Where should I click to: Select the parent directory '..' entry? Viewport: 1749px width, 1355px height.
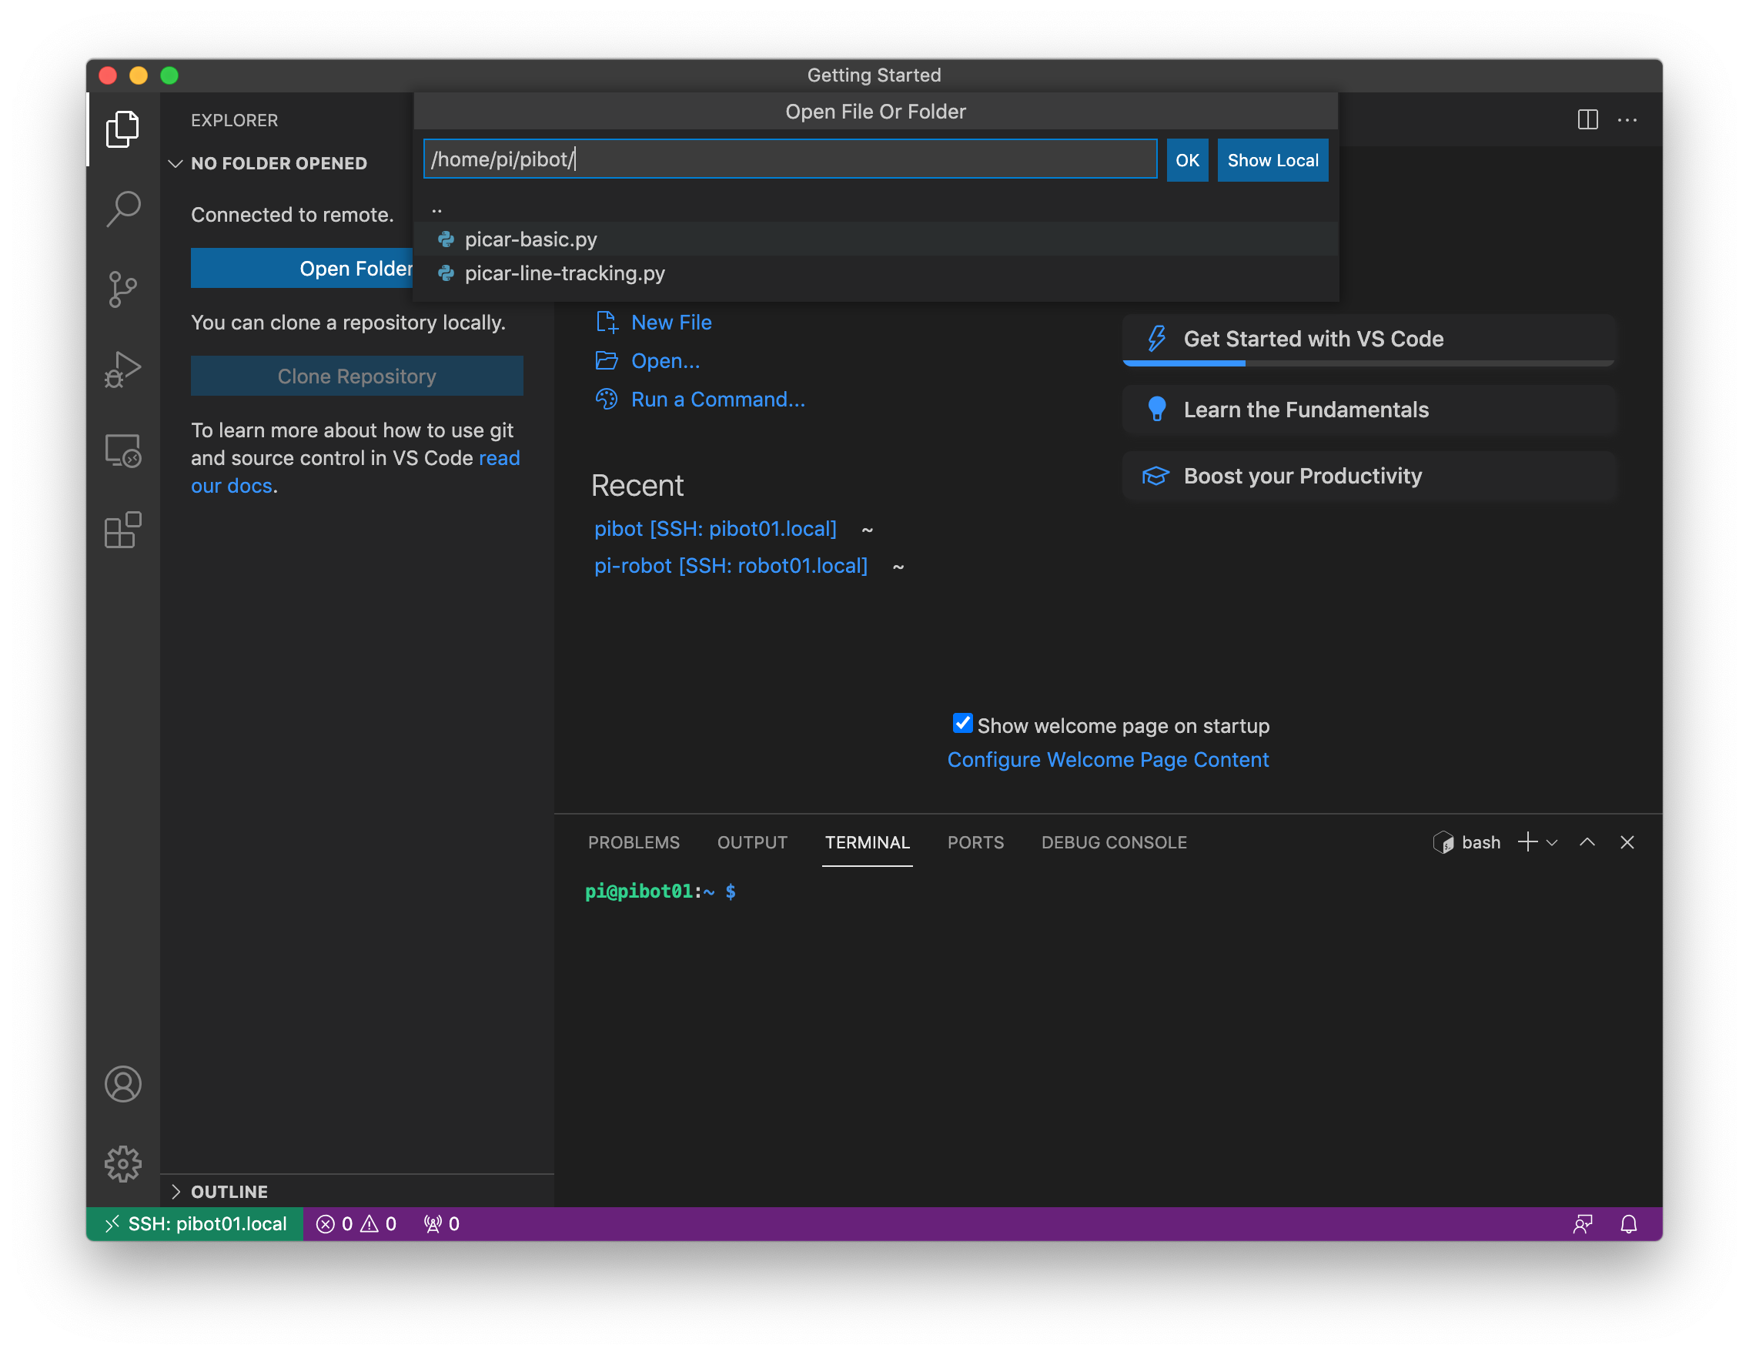[x=875, y=210]
